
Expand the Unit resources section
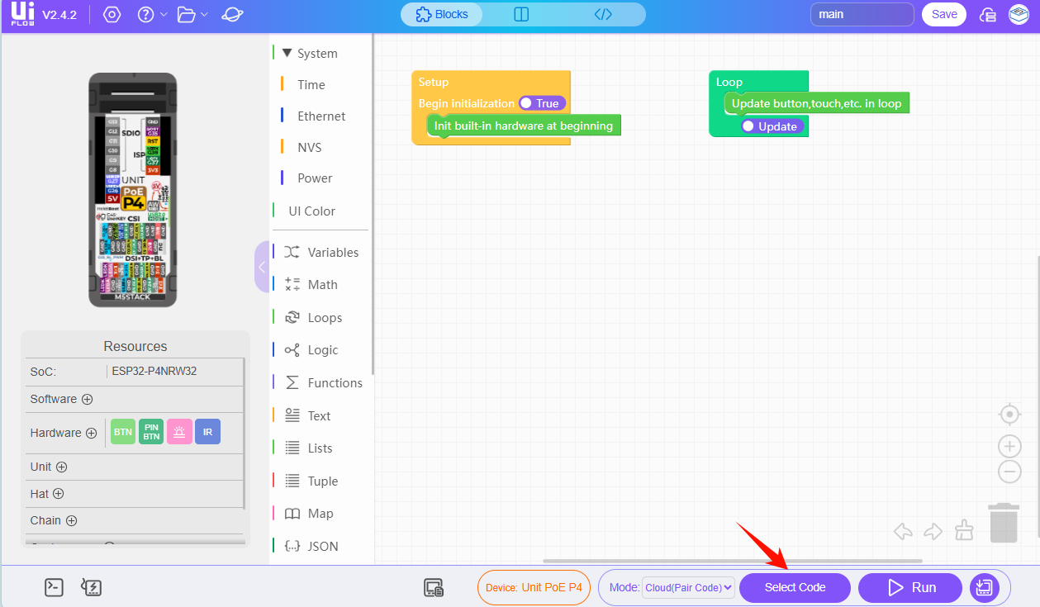point(61,467)
